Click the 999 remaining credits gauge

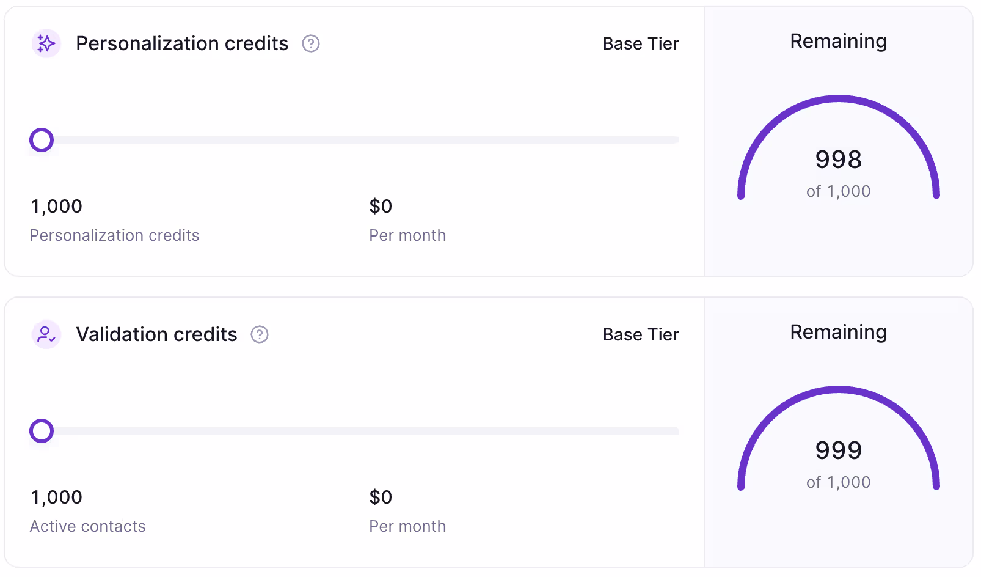click(x=839, y=438)
